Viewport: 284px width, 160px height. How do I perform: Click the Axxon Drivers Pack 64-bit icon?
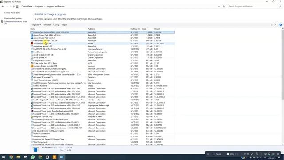[32, 35]
